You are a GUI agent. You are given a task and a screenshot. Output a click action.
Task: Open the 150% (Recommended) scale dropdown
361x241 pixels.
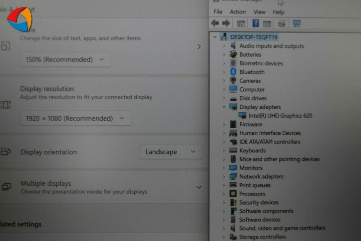pos(65,60)
